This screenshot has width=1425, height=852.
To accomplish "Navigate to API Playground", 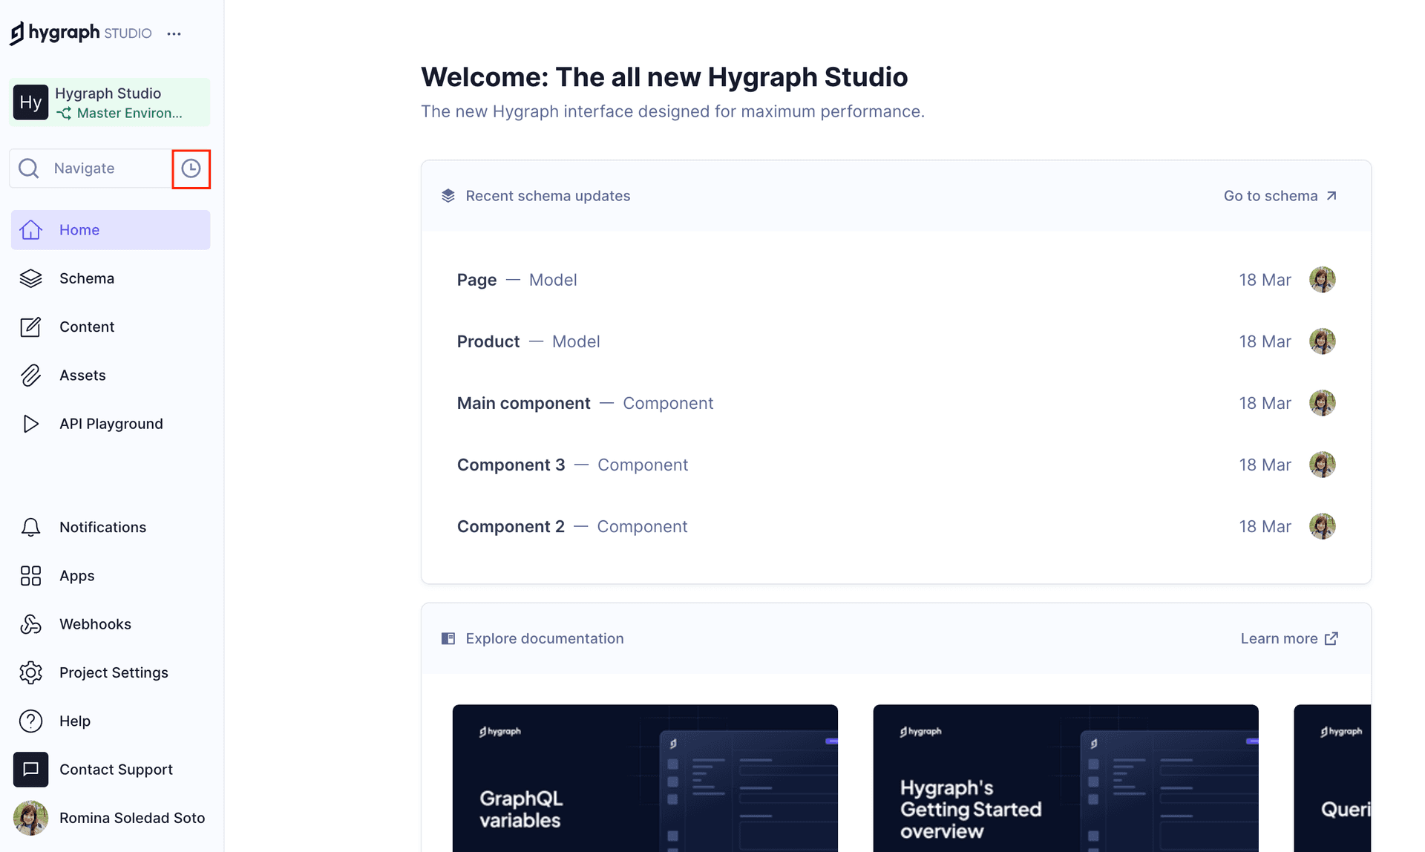I will [111, 423].
